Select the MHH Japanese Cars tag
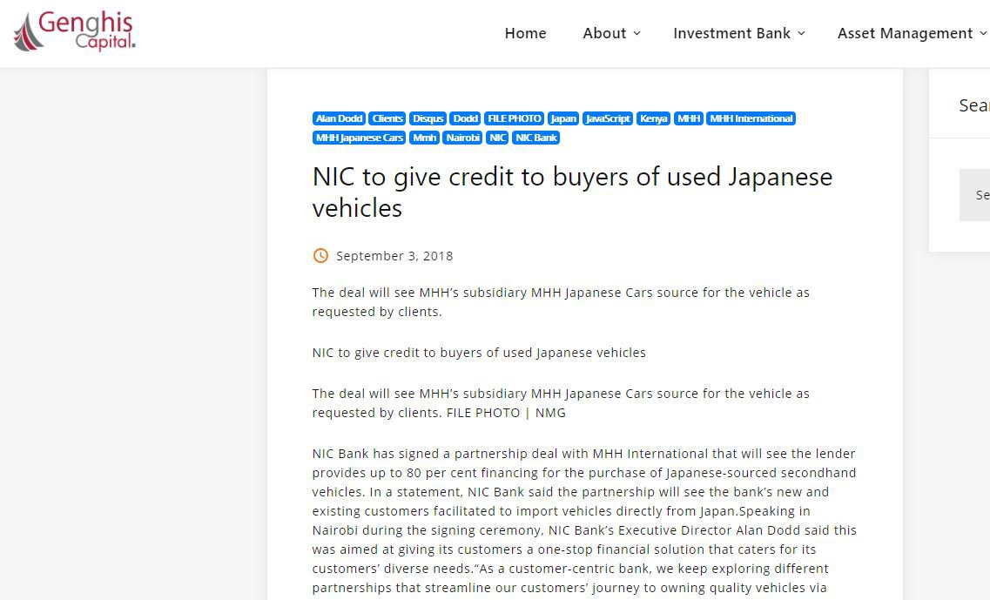This screenshot has height=600, width=990. point(360,138)
